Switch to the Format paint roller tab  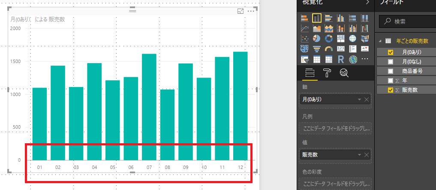pyautogui.click(x=327, y=73)
